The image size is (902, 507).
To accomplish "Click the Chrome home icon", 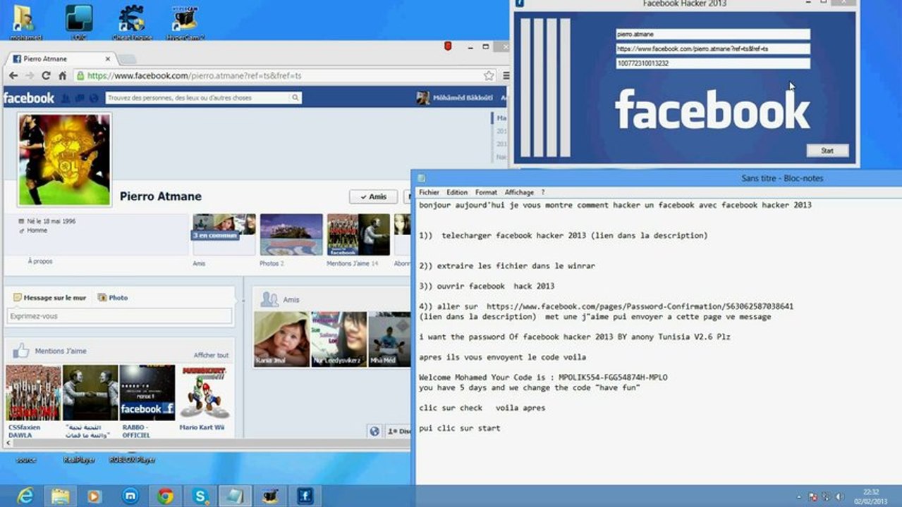I will [62, 75].
